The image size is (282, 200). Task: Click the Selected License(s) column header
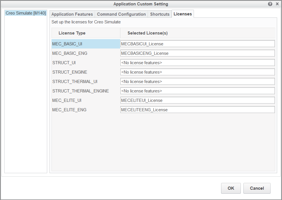[x=148, y=33]
